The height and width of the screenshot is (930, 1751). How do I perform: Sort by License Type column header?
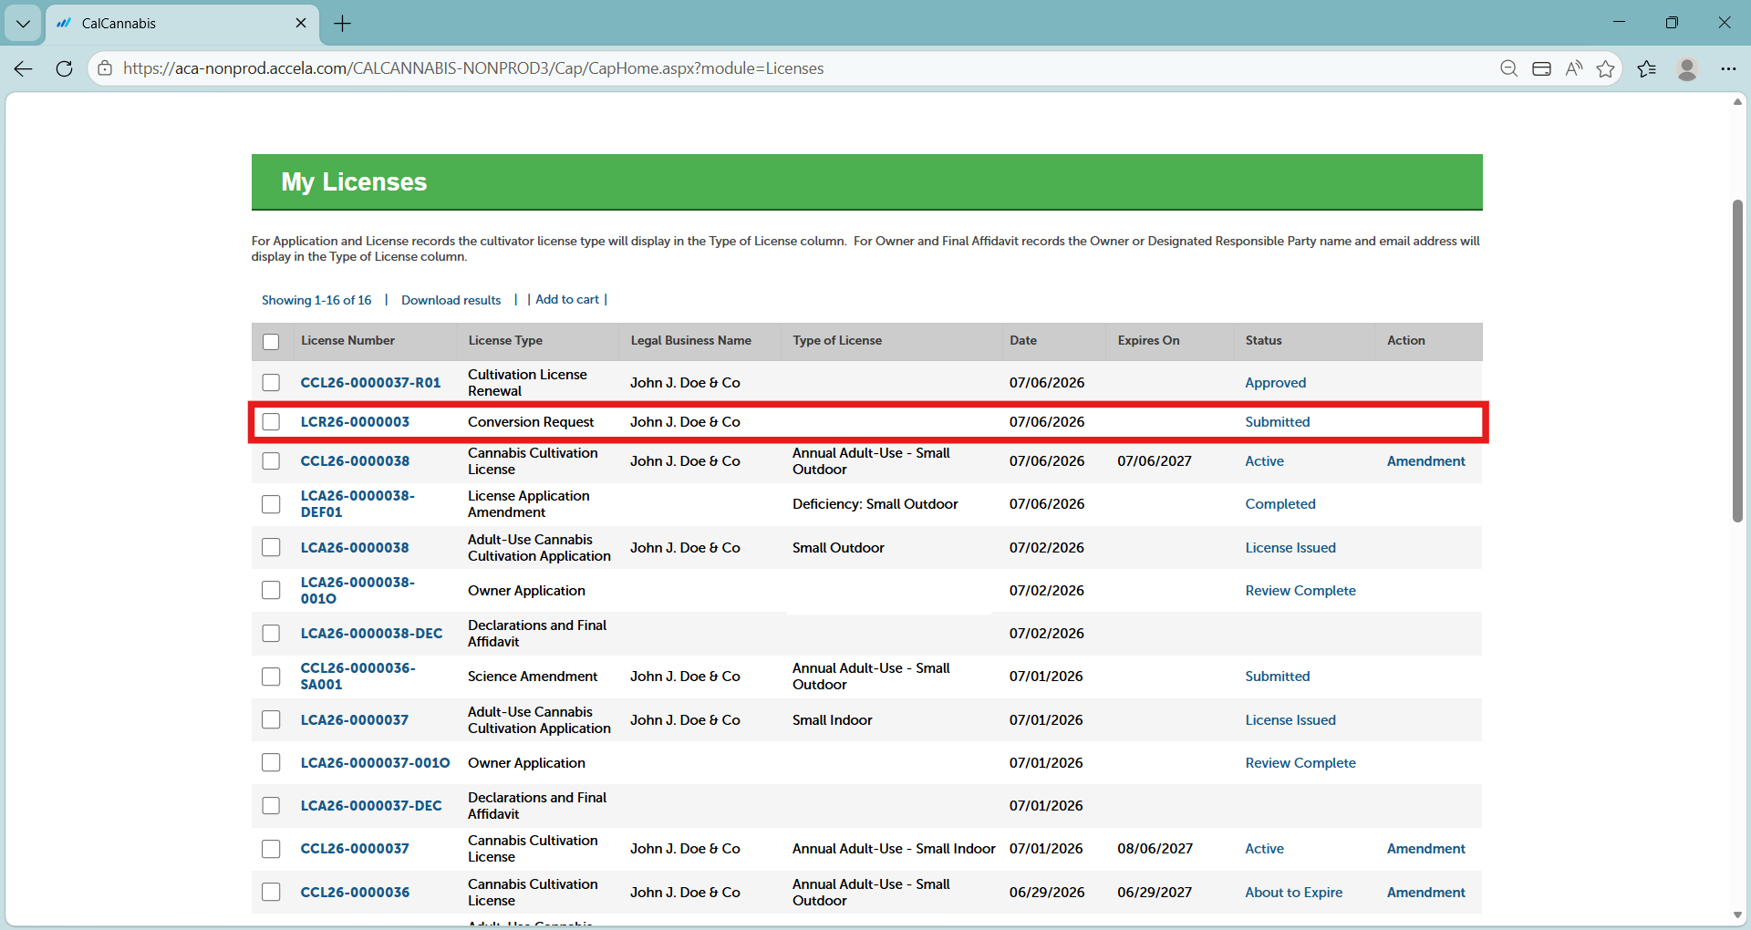click(x=505, y=341)
